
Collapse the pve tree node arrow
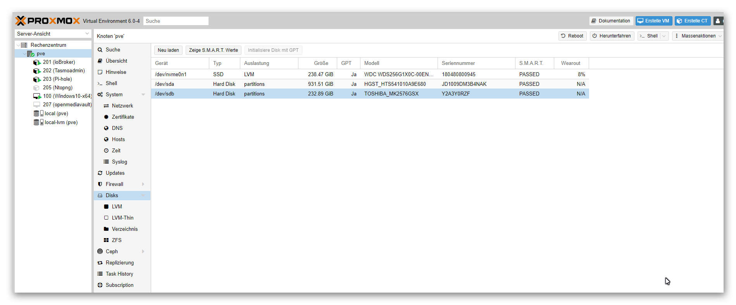coord(24,54)
